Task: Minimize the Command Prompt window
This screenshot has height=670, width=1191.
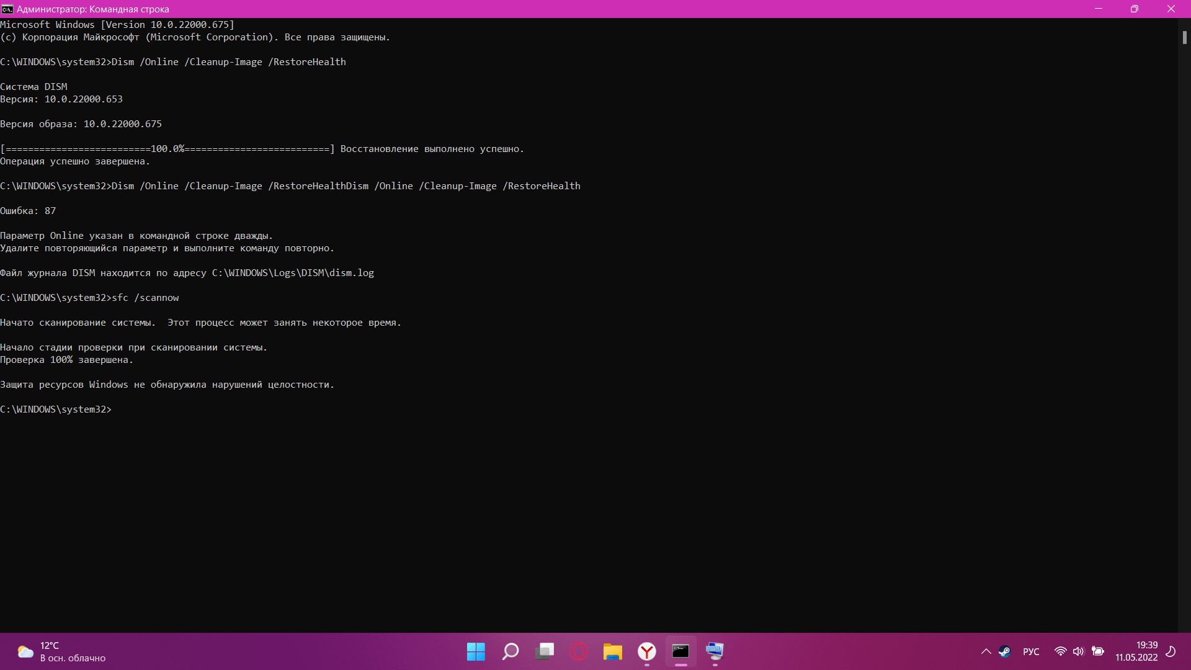Action: point(1099,9)
